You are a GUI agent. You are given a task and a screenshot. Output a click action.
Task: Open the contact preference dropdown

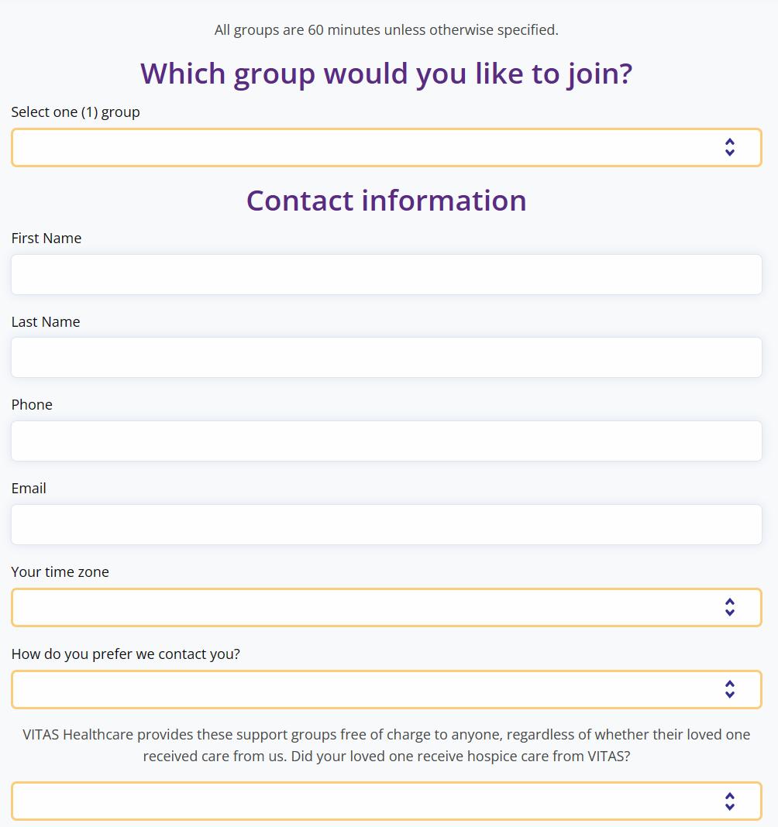tap(364, 690)
